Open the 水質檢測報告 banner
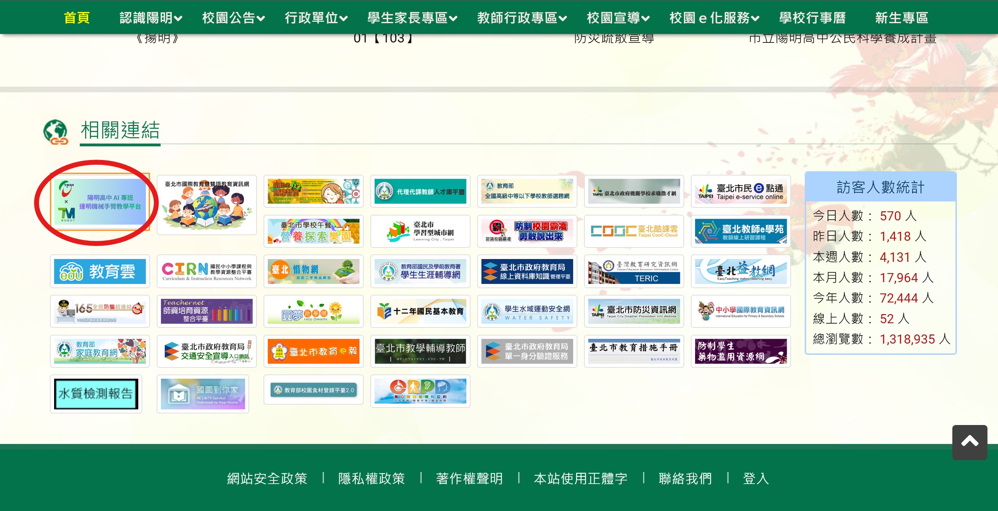This screenshot has height=511, width=998. pos(96,393)
